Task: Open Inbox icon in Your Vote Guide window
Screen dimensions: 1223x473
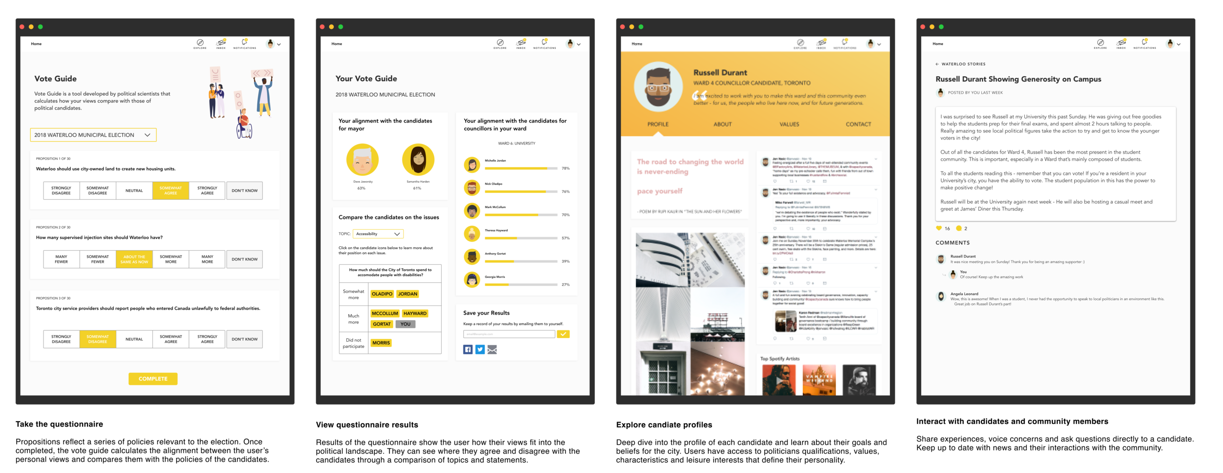Action: [521, 43]
